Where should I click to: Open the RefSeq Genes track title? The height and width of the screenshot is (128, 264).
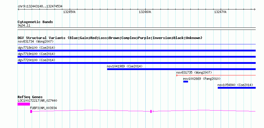30,97
